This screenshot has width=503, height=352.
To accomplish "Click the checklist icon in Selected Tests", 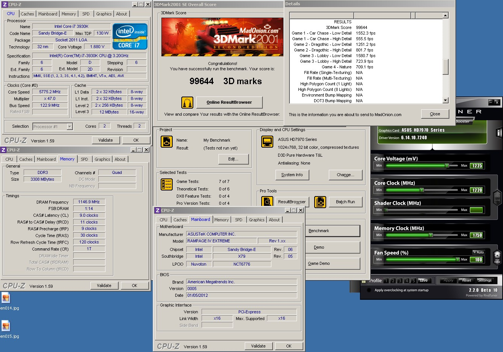I will (x=167, y=184).
